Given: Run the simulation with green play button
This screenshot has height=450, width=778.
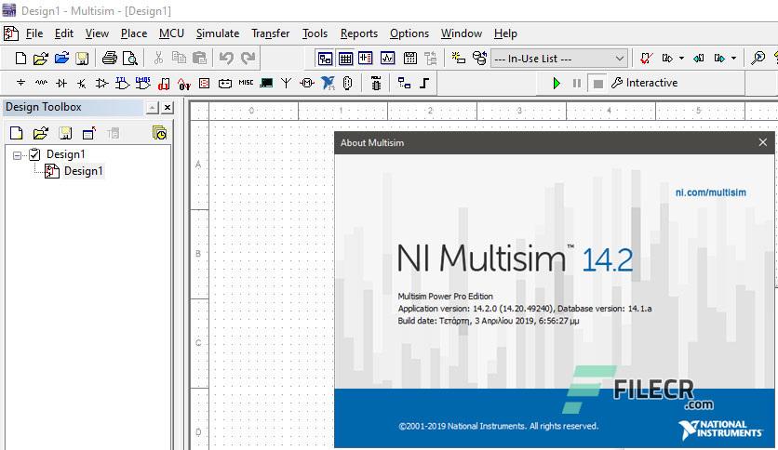Looking at the screenshot, I should click(x=557, y=84).
